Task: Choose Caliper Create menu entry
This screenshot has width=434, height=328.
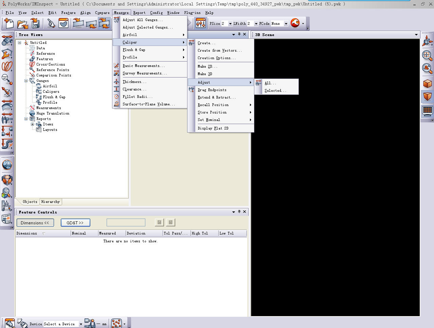Action: (x=221, y=43)
